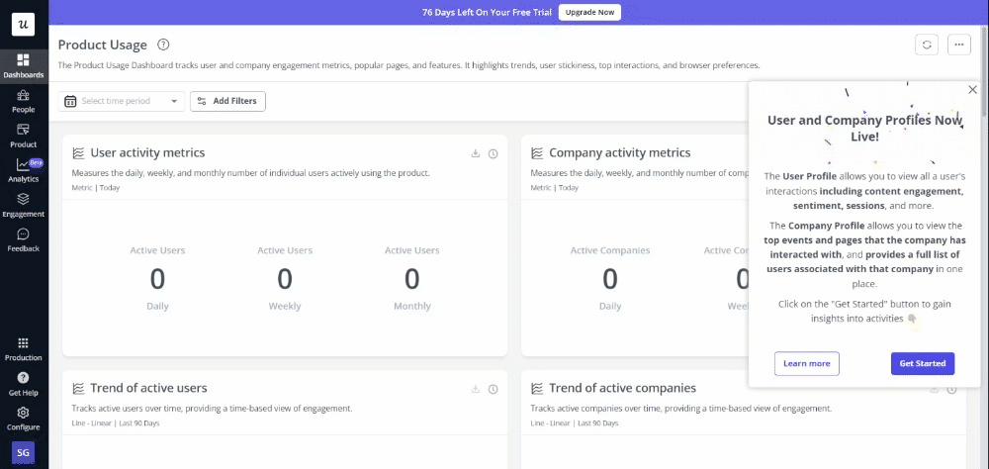Open the Engagement section
Viewport: 989px width, 469px height.
pyautogui.click(x=23, y=204)
